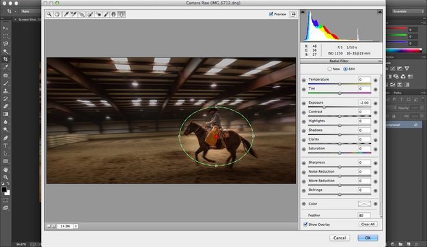Open the zoom level dropdown arrow
427x247 pixels.
pyautogui.click(x=76, y=226)
